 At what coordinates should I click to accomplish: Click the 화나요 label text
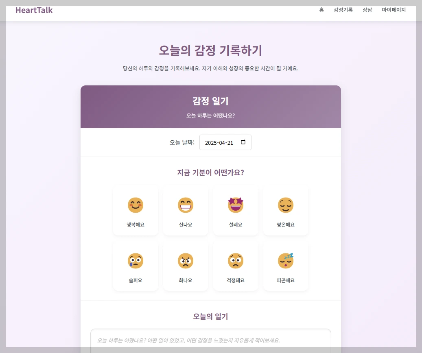[186, 280]
